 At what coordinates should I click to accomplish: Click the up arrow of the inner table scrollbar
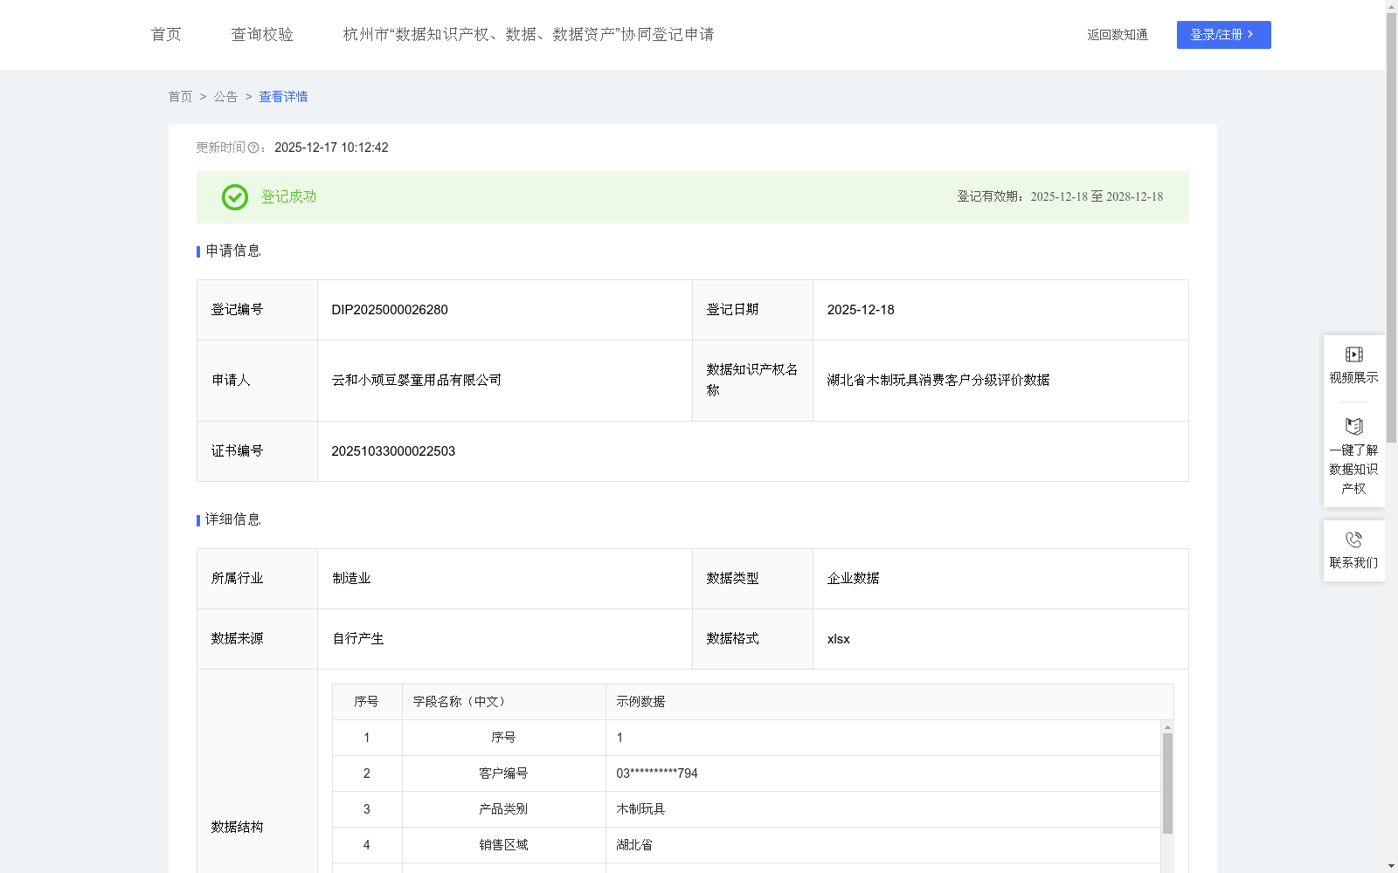[1167, 727]
